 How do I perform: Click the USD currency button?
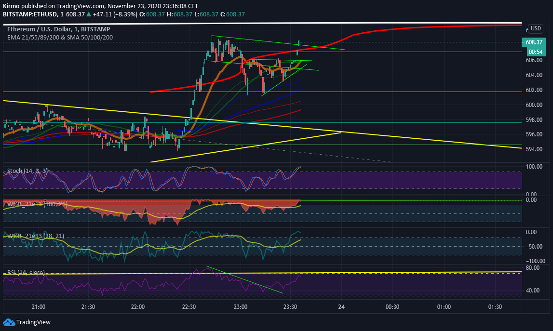[536, 28]
